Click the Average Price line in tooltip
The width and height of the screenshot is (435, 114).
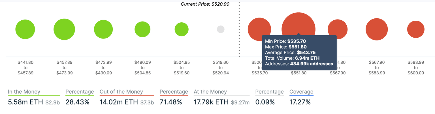point(290,53)
